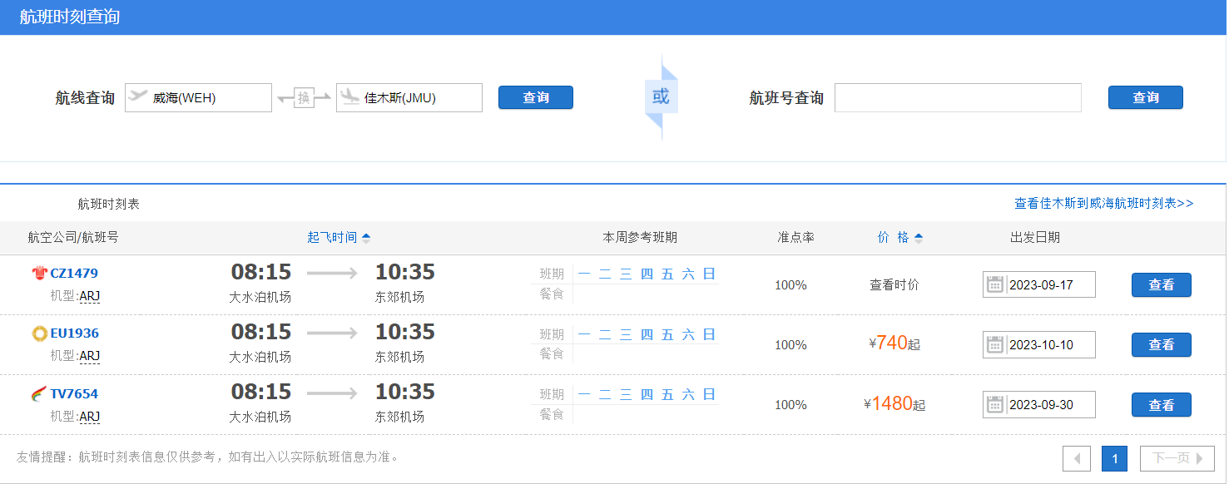Click the 08:15 departure time of CZ1479
This screenshot has height=484, width=1229.
(x=261, y=272)
